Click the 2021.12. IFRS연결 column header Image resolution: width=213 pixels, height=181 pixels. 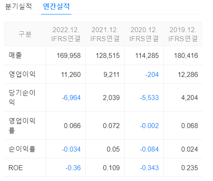pyautogui.click(x=105, y=34)
